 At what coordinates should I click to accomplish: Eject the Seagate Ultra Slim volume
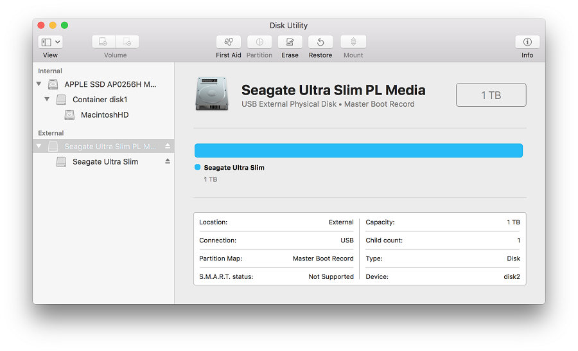pyautogui.click(x=168, y=161)
